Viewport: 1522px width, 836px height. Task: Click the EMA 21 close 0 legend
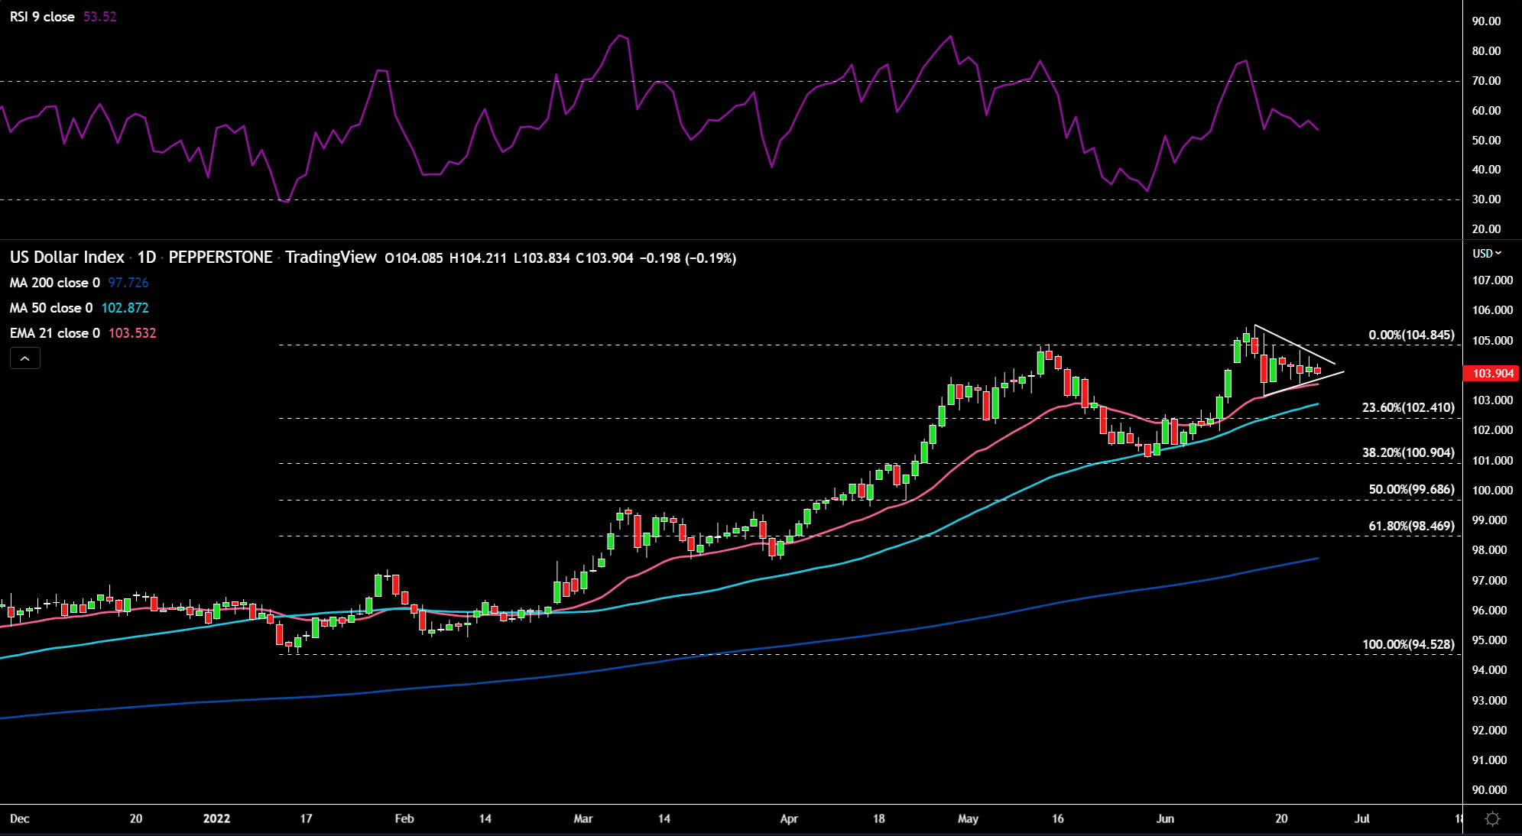pyautogui.click(x=54, y=333)
